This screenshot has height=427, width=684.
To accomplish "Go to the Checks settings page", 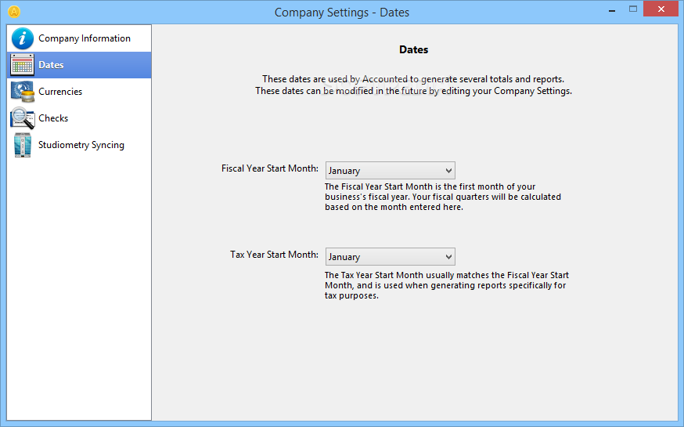I will pos(79,118).
